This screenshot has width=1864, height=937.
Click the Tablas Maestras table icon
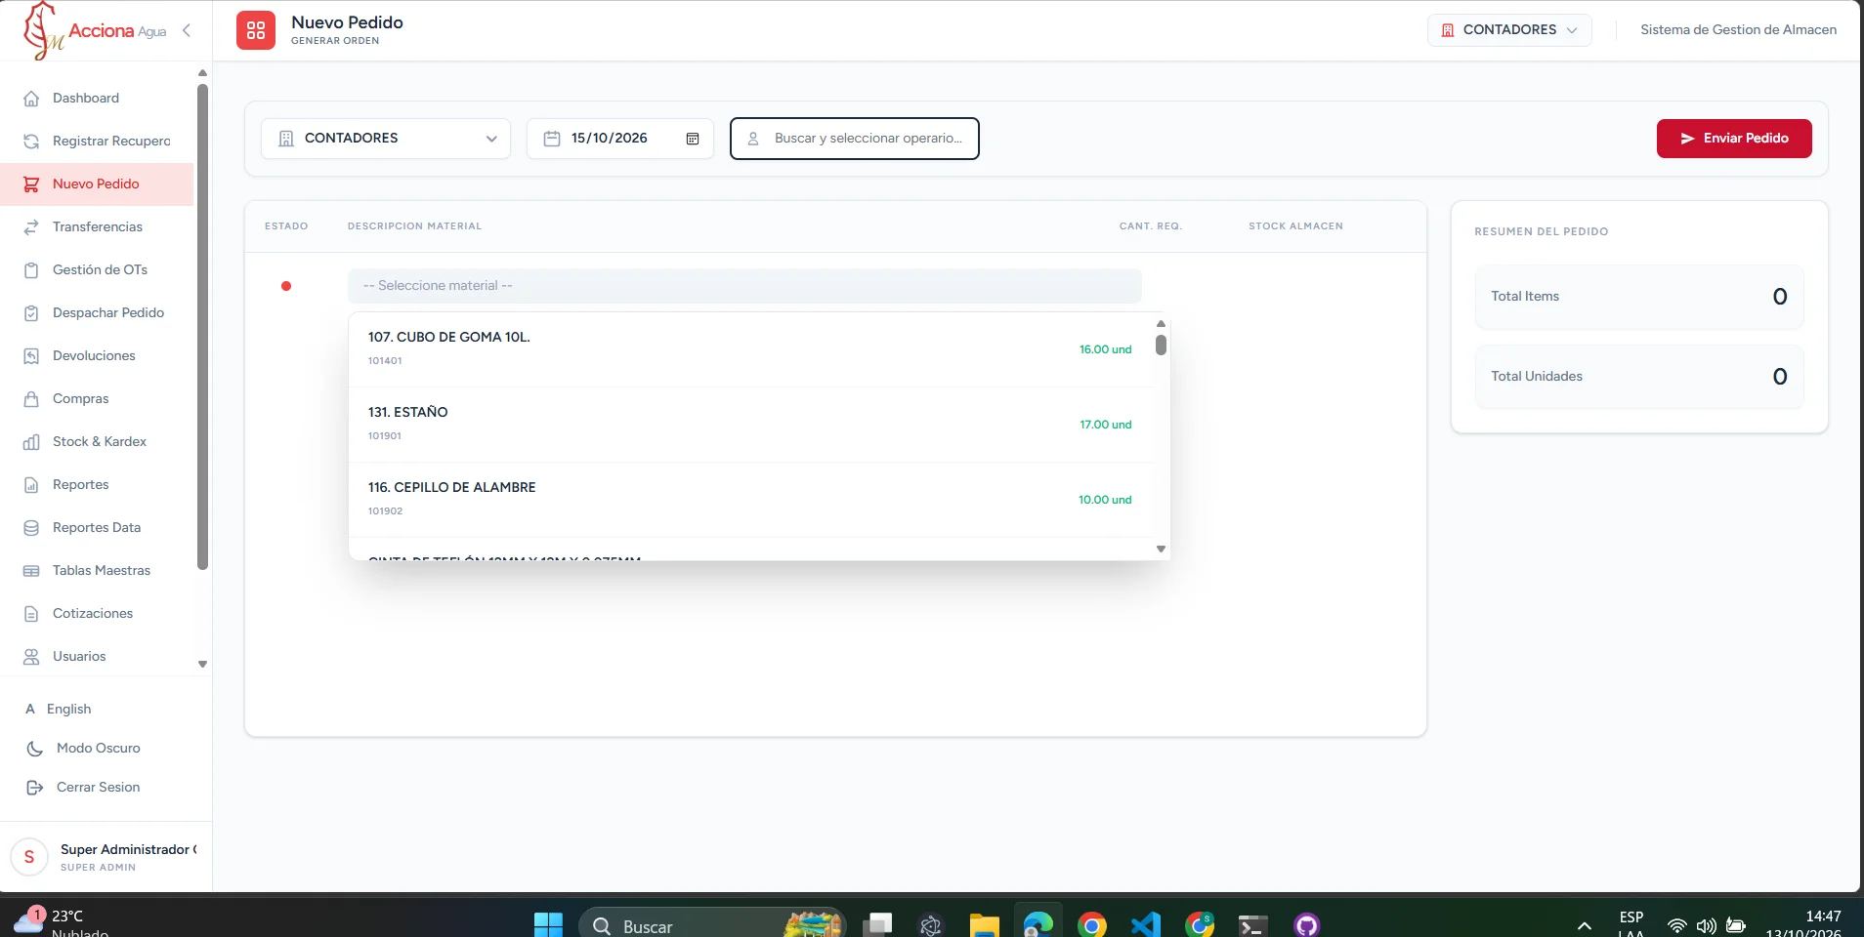[31, 571]
